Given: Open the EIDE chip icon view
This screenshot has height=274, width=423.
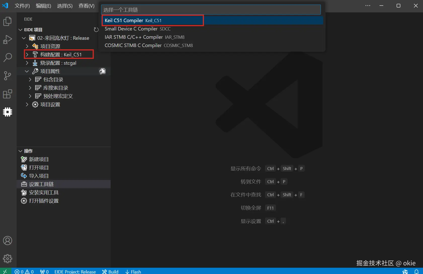Looking at the screenshot, I should point(8,112).
